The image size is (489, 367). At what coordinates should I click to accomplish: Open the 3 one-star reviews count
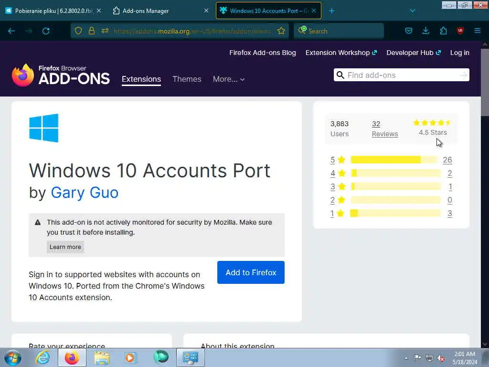click(x=450, y=213)
